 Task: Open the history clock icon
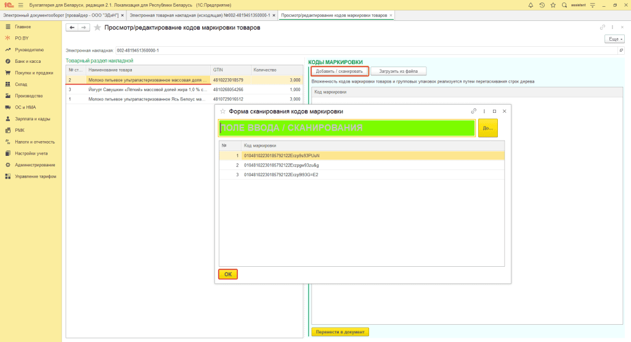[542, 5]
